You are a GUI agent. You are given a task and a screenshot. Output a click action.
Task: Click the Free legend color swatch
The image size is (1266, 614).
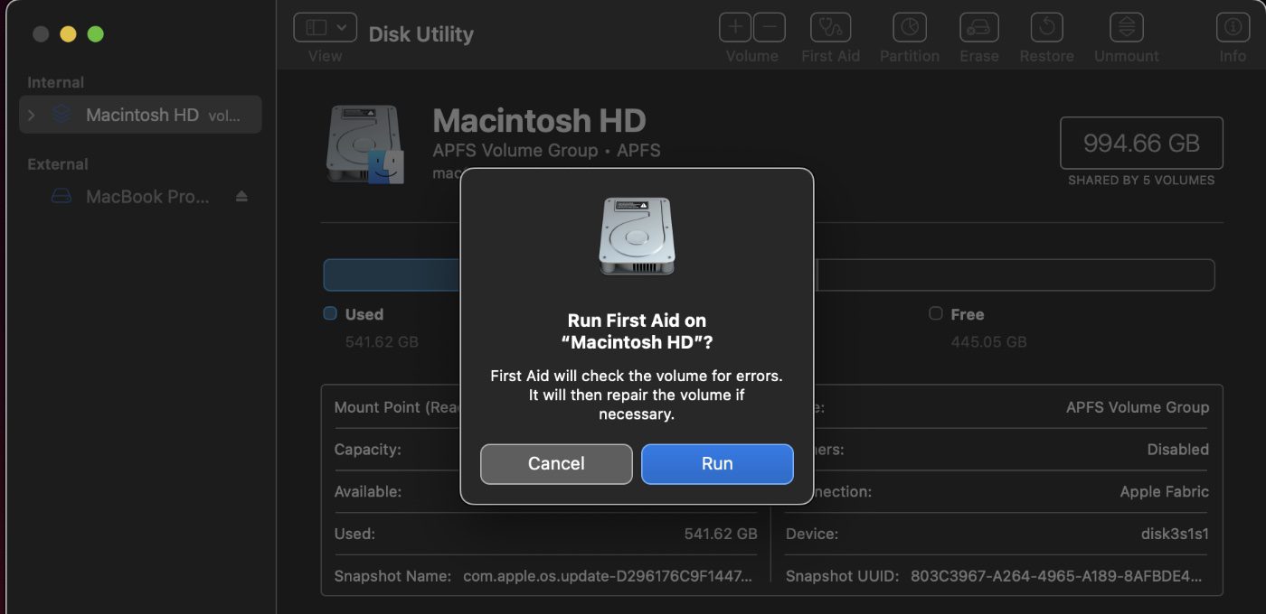click(x=936, y=314)
